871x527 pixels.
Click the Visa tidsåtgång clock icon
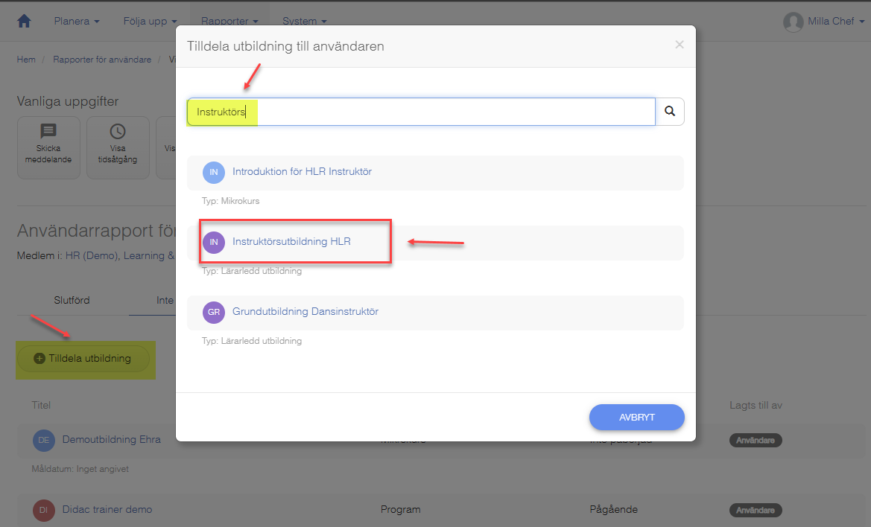tap(118, 132)
